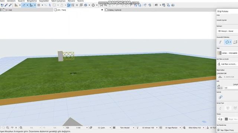
Task: Select the polyline geometry method icon
Action: tap(221, 42)
